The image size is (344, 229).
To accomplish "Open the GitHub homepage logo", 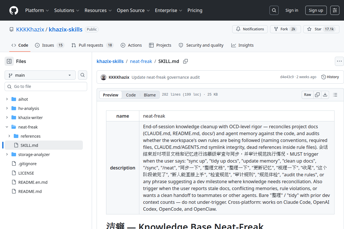I will pyautogui.click(x=14, y=10).
